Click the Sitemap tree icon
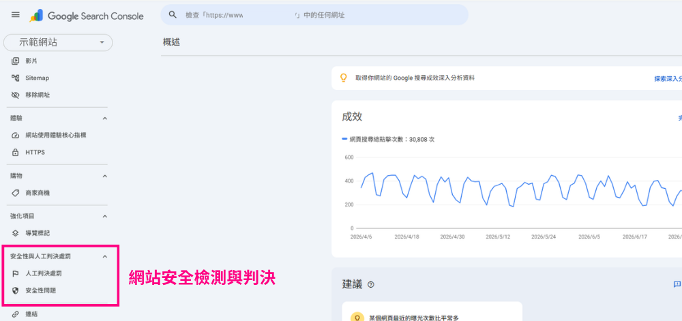 (15, 78)
